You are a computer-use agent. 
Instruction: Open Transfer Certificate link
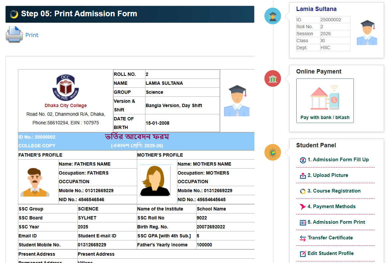tap(330, 238)
